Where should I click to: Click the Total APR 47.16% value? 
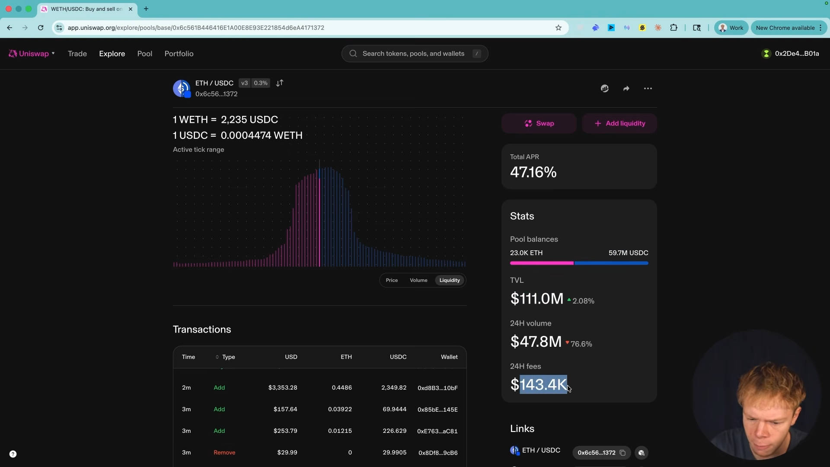(533, 172)
